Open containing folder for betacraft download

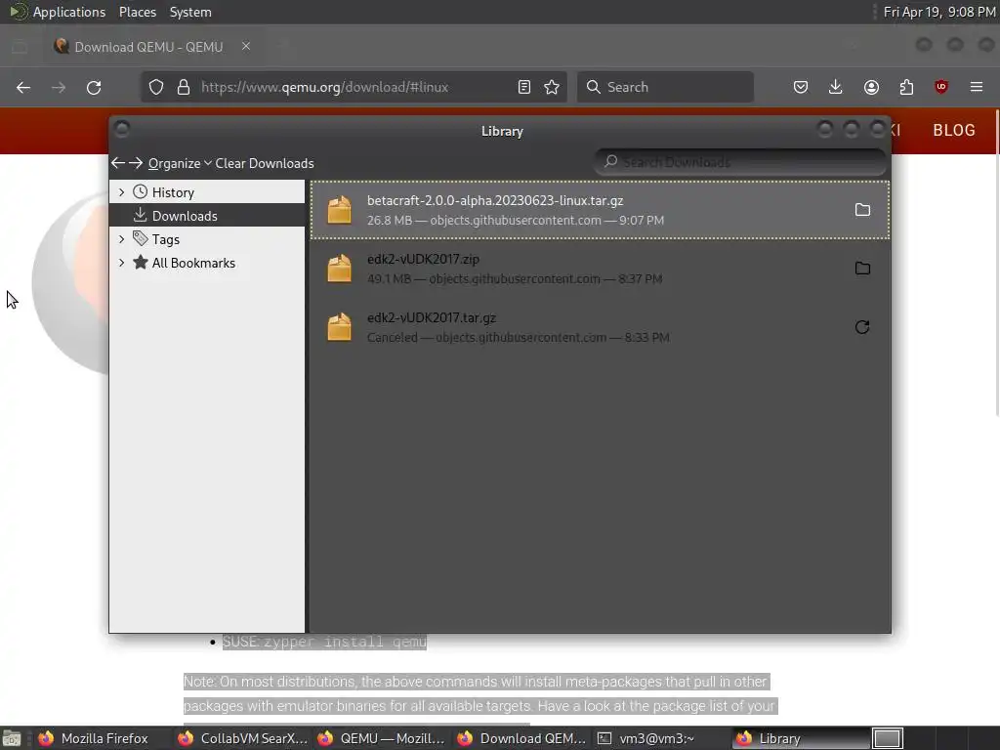[x=862, y=210]
